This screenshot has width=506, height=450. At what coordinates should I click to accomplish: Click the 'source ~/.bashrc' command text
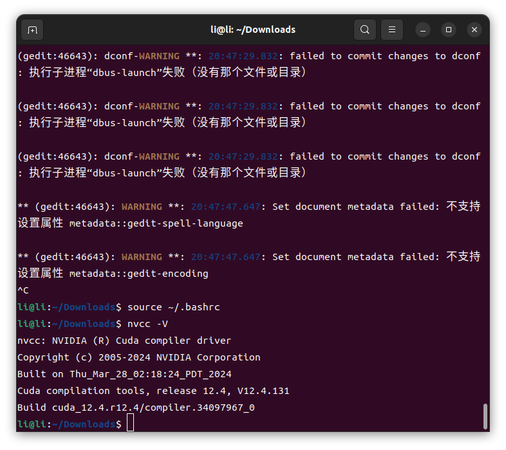(x=174, y=307)
